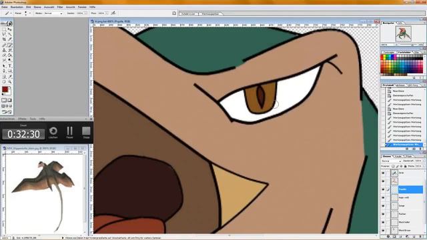Toggle lock all in Layers panel
Image resolution: width=427 pixels, height=240 pixels.
[x=405, y=166]
